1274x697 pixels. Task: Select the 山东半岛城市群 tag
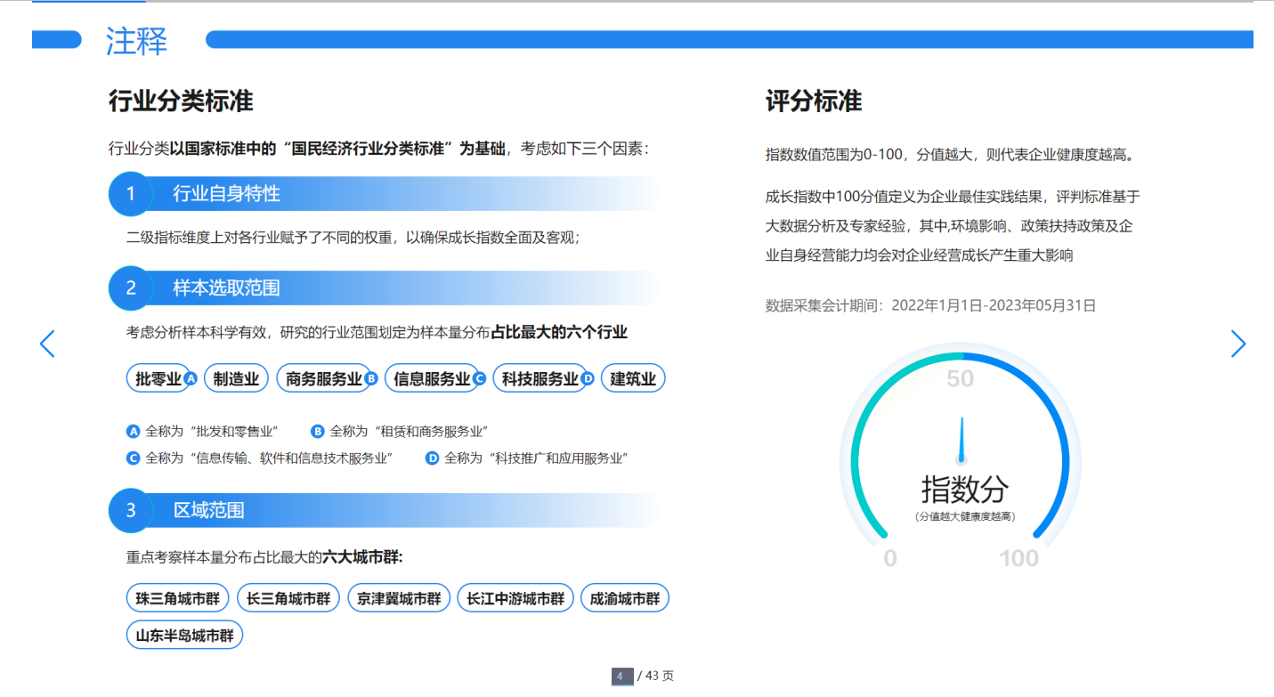tap(184, 636)
